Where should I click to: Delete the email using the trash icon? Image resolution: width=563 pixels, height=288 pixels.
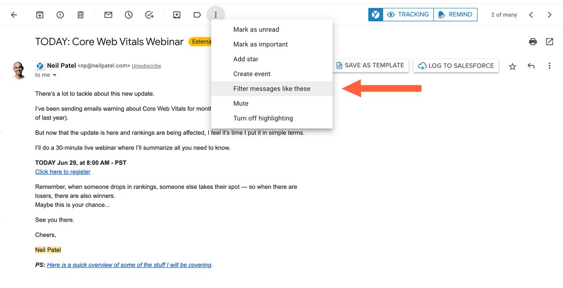point(80,14)
